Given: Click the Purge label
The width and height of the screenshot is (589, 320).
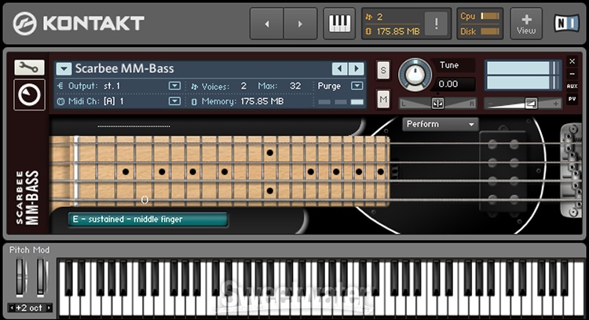Looking at the screenshot, I should 329,86.
